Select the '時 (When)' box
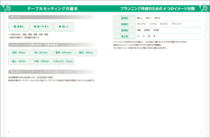This screenshot has height=138, width=210. coord(41,53)
